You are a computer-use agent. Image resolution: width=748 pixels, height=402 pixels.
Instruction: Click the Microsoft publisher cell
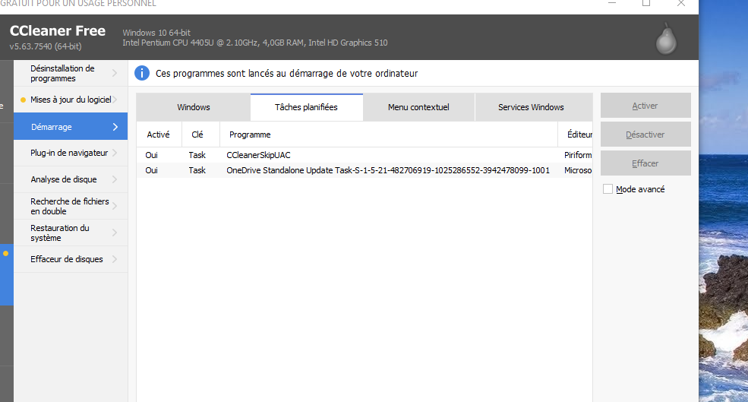tap(578, 170)
